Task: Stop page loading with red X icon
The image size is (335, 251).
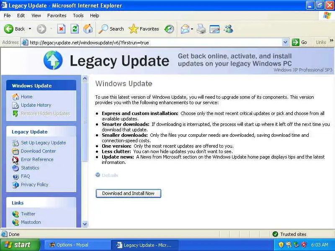Action: coord(61,29)
